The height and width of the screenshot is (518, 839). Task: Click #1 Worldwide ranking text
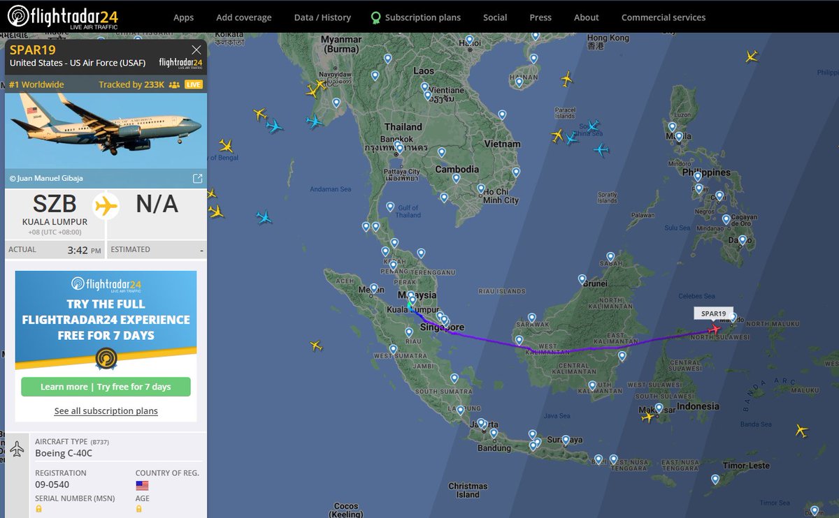[x=36, y=84]
